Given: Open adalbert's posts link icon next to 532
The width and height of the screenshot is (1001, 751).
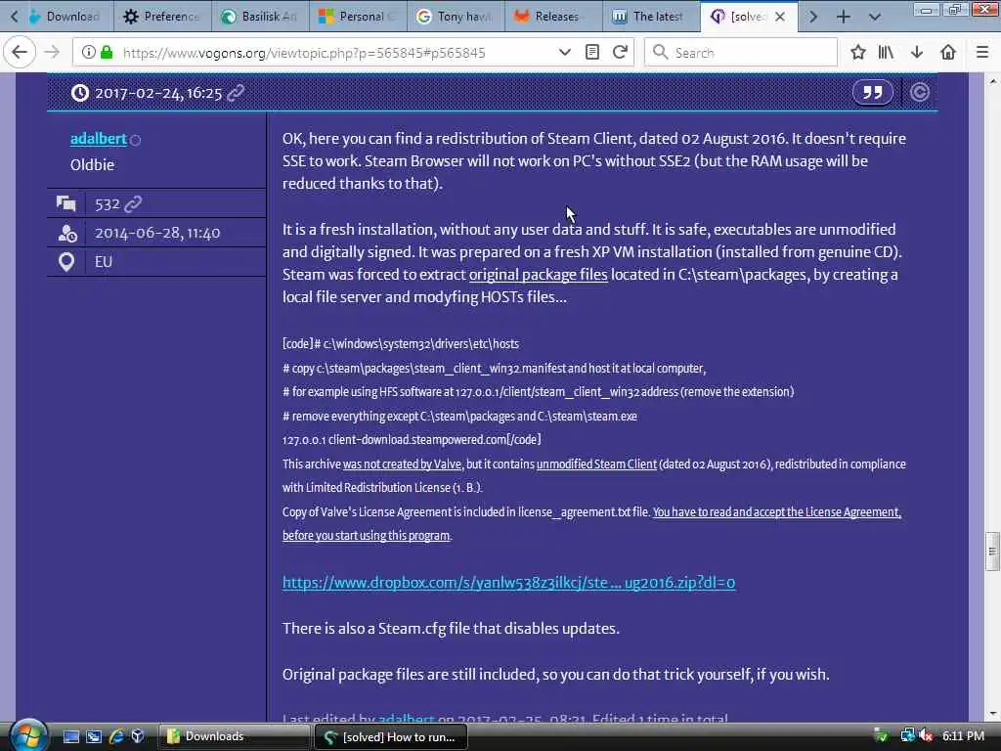Looking at the screenshot, I should [133, 204].
